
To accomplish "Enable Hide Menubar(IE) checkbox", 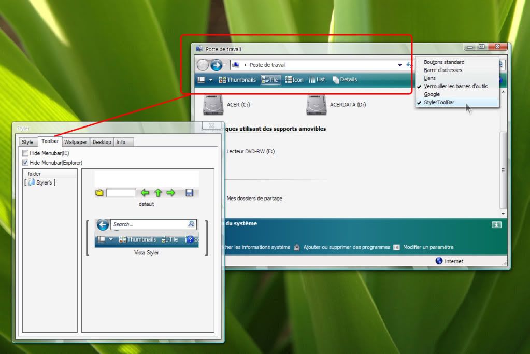I will [x=25, y=153].
